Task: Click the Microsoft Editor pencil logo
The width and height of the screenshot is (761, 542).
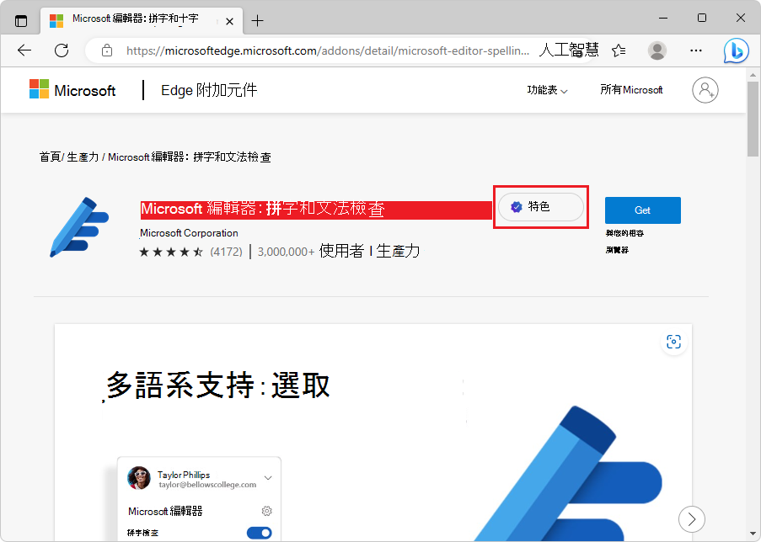Action: click(79, 227)
